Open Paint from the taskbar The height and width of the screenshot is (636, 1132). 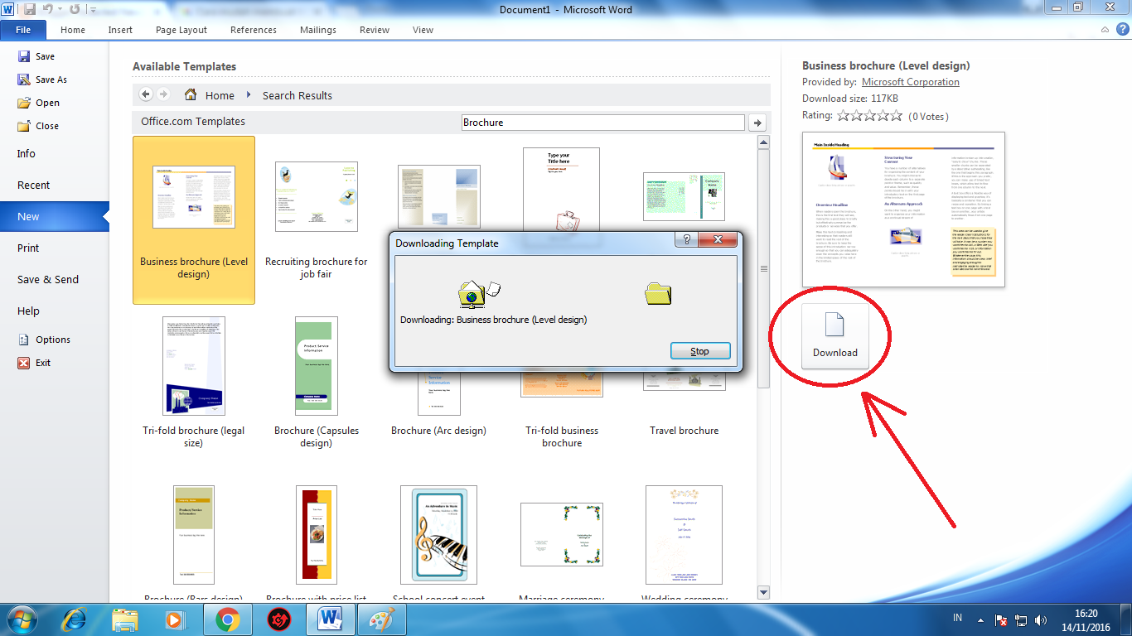click(x=382, y=619)
